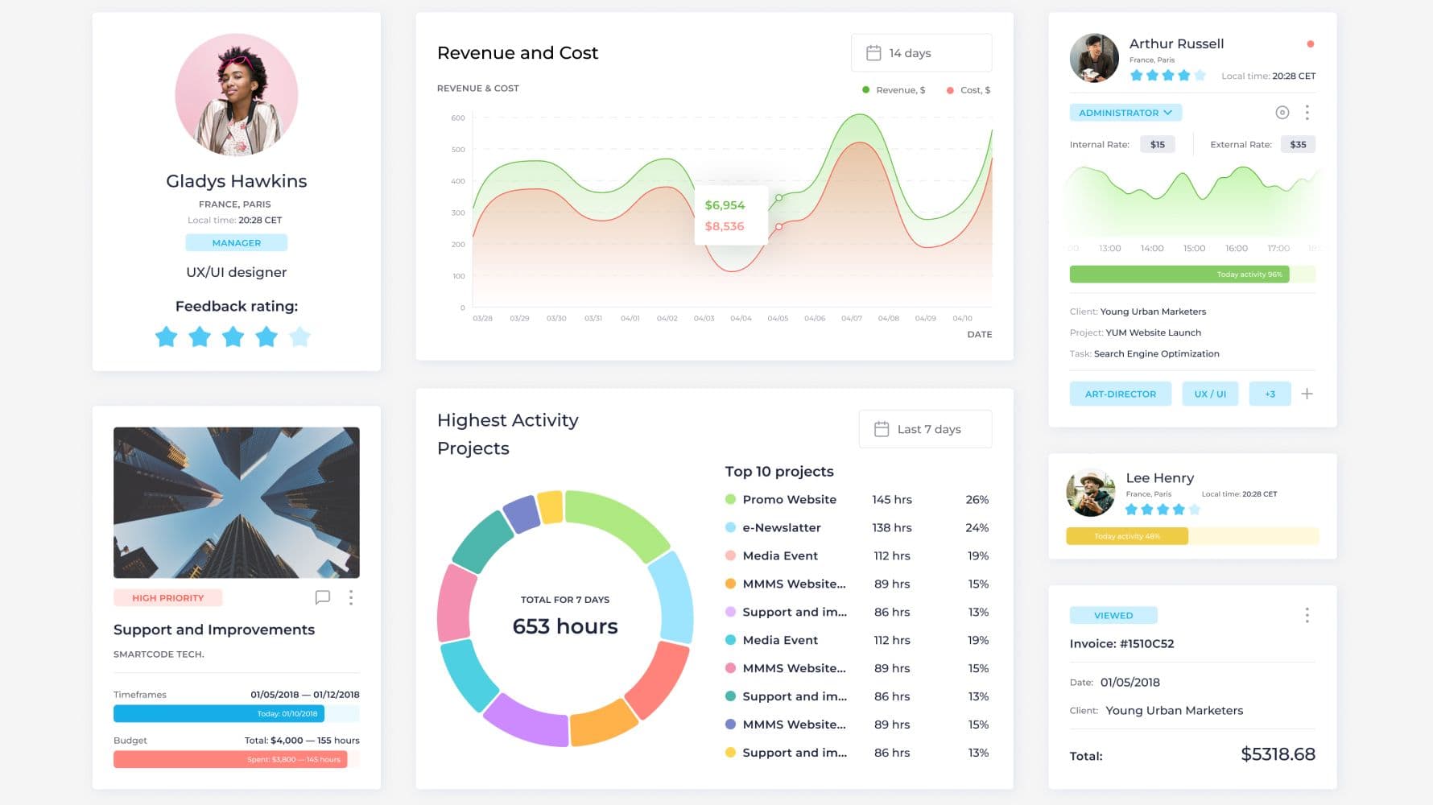
Task: Click the ART-DIRECTOR tag button
Action: [x=1120, y=394]
